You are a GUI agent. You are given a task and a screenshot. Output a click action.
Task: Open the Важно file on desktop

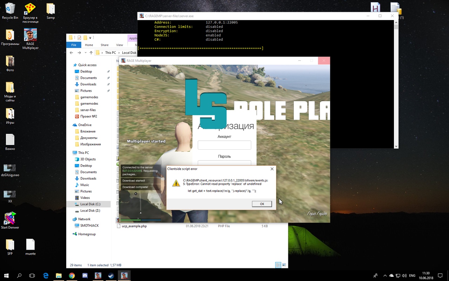pyautogui.click(x=10, y=142)
